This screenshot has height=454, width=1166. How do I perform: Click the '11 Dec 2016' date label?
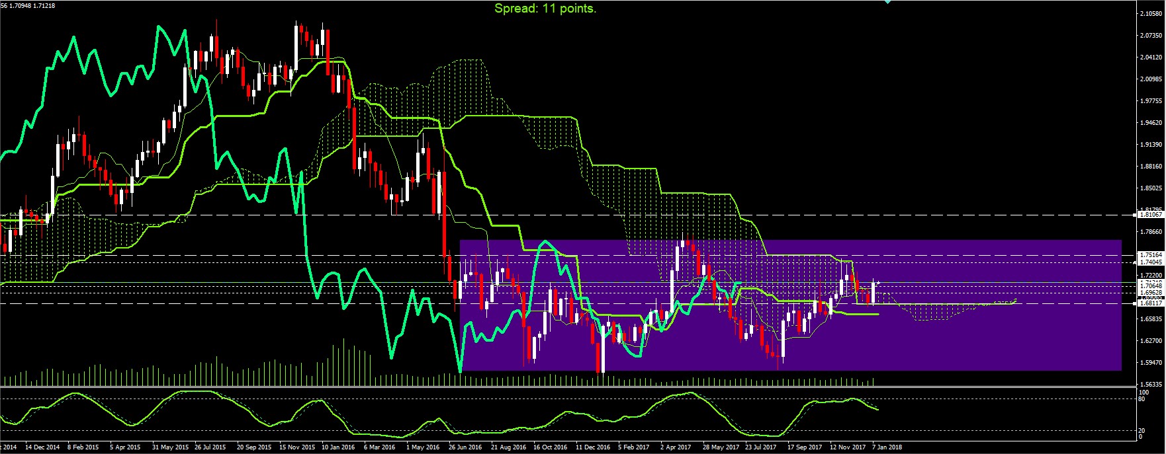593,447
